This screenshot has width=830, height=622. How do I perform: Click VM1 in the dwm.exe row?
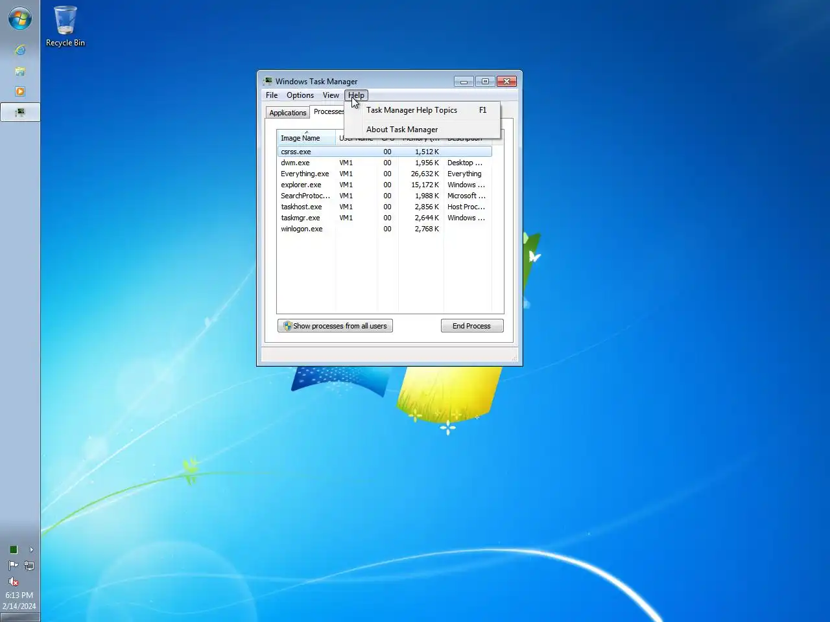pos(346,163)
